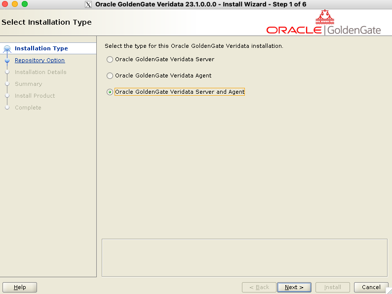
Task: Click inside the empty message area
Action: coord(244,257)
